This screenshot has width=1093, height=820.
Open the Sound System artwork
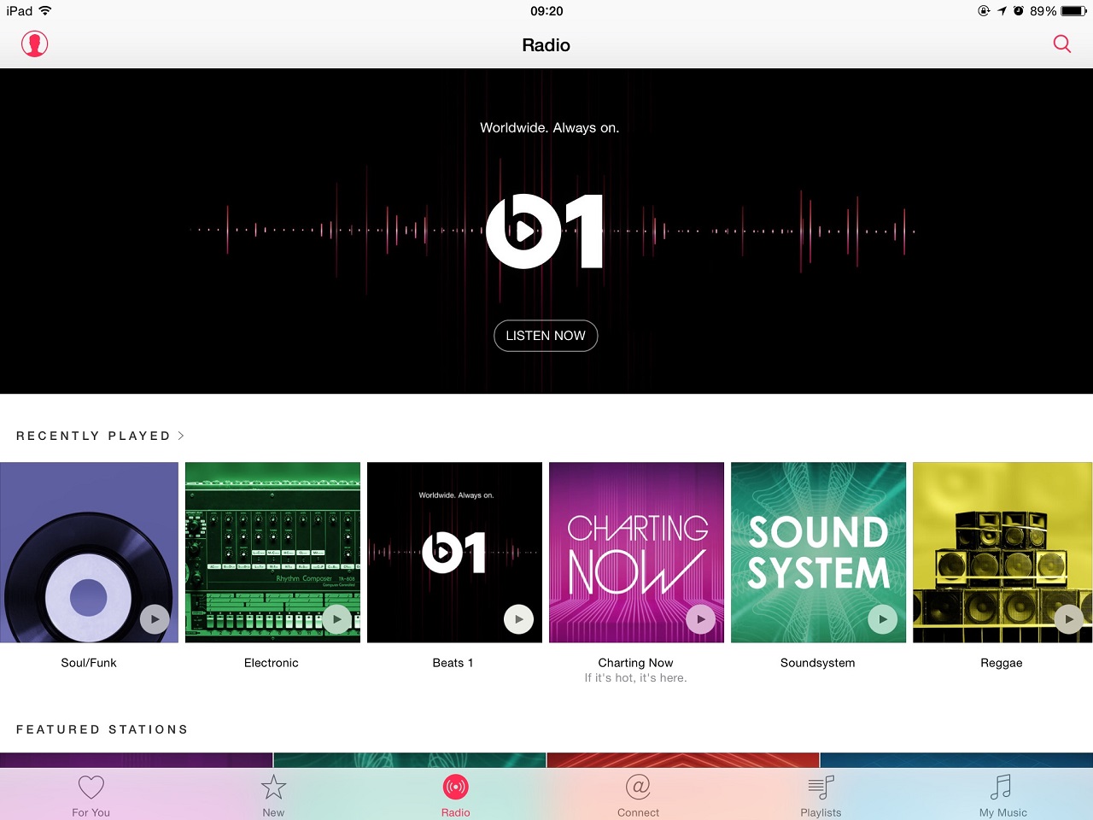point(818,553)
